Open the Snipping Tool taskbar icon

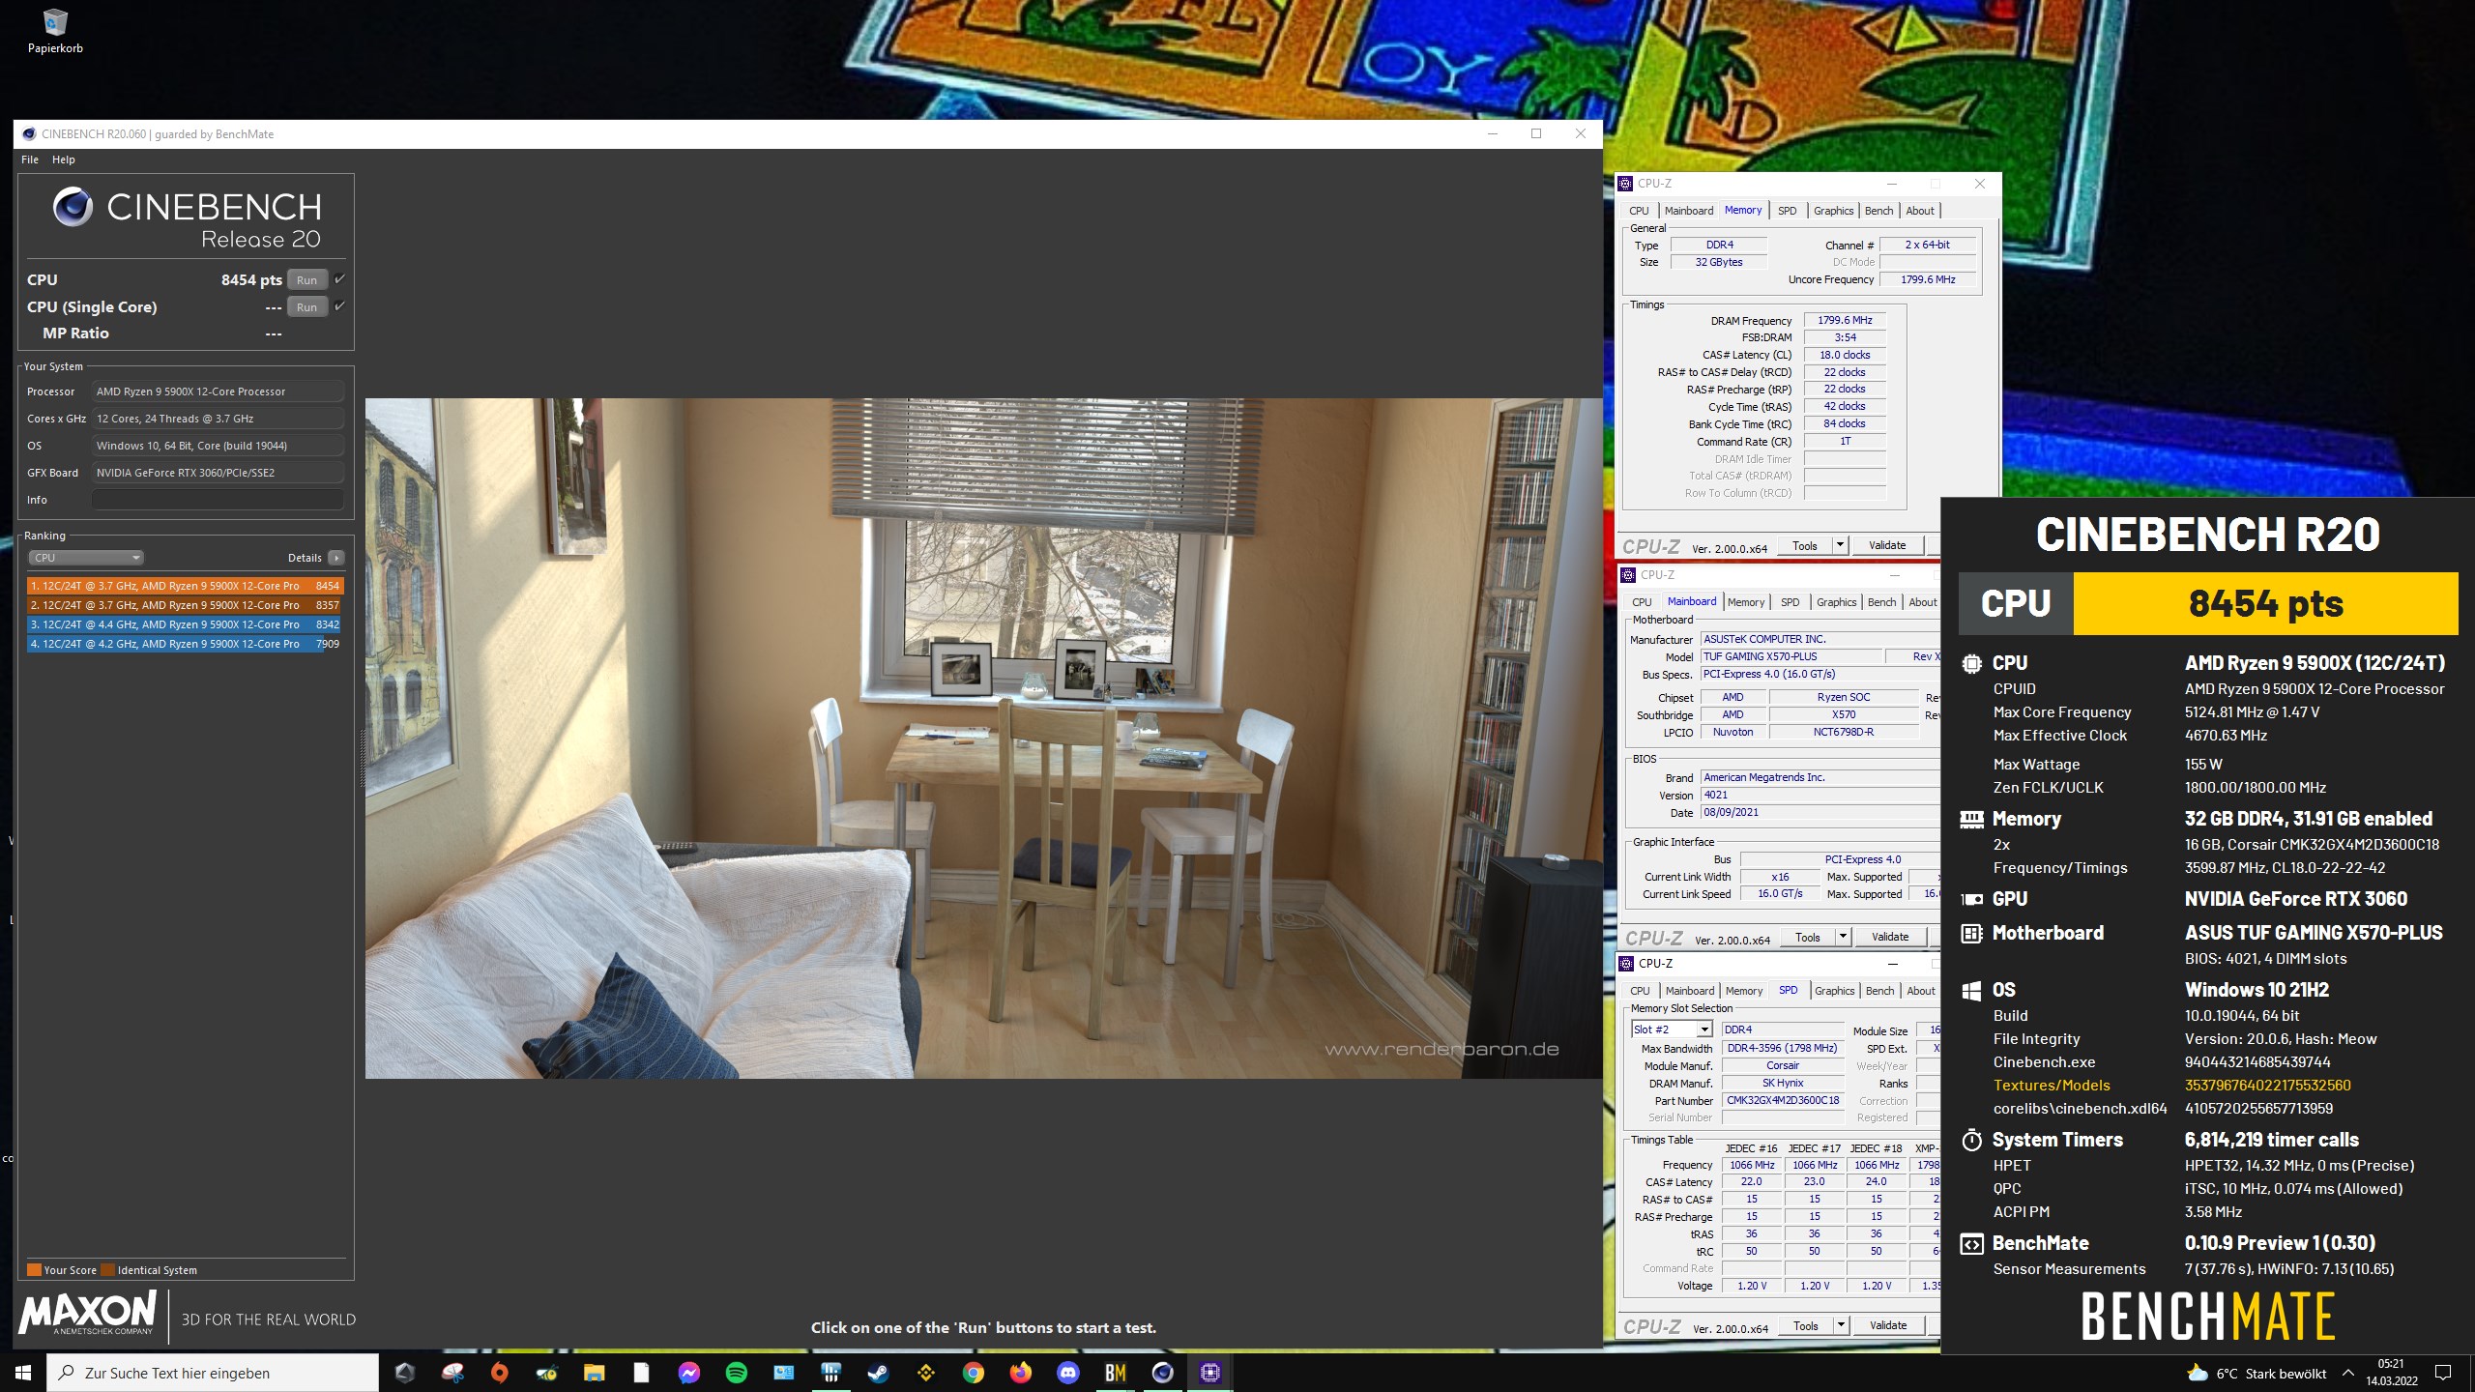tap(452, 1373)
